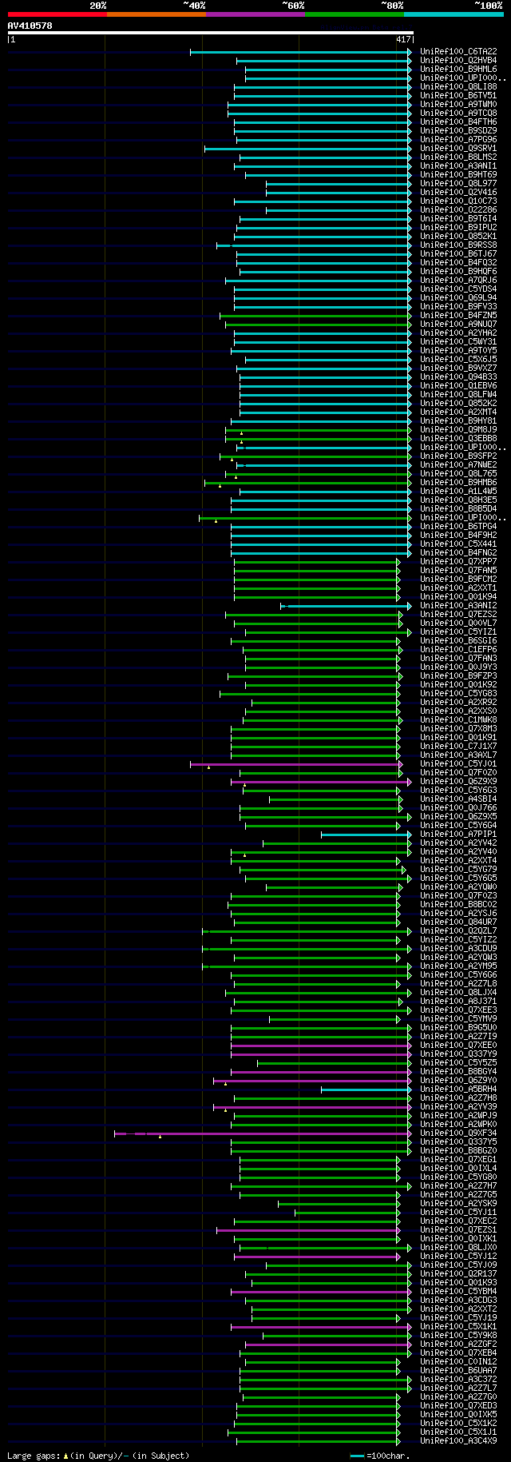Select the UniRef100_B4FTH6 label
Viewport: 511px width, 1462px height.
pyautogui.click(x=458, y=122)
